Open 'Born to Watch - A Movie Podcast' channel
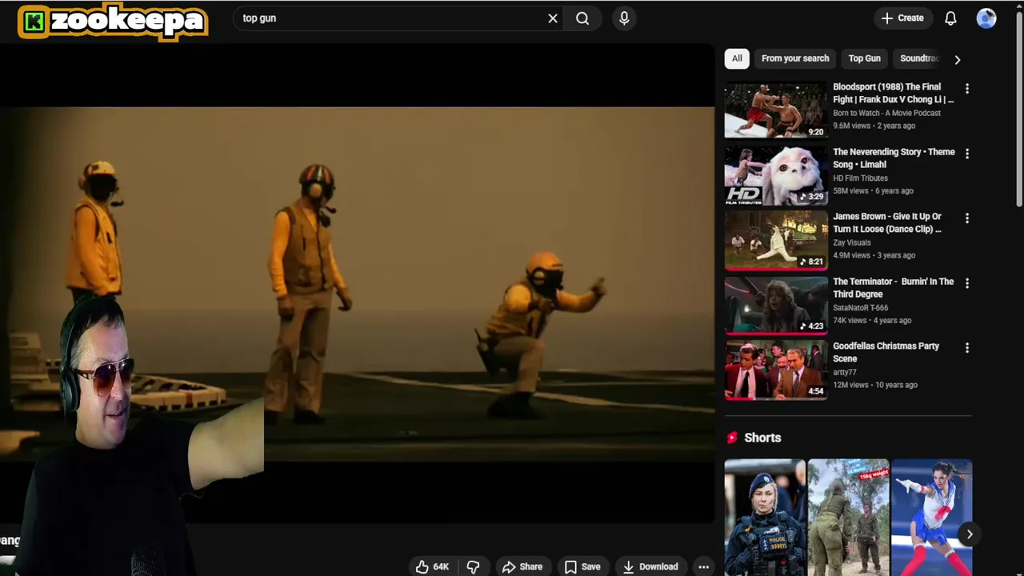The width and height of the screenshot is (1024, 576). click(886, 113)
